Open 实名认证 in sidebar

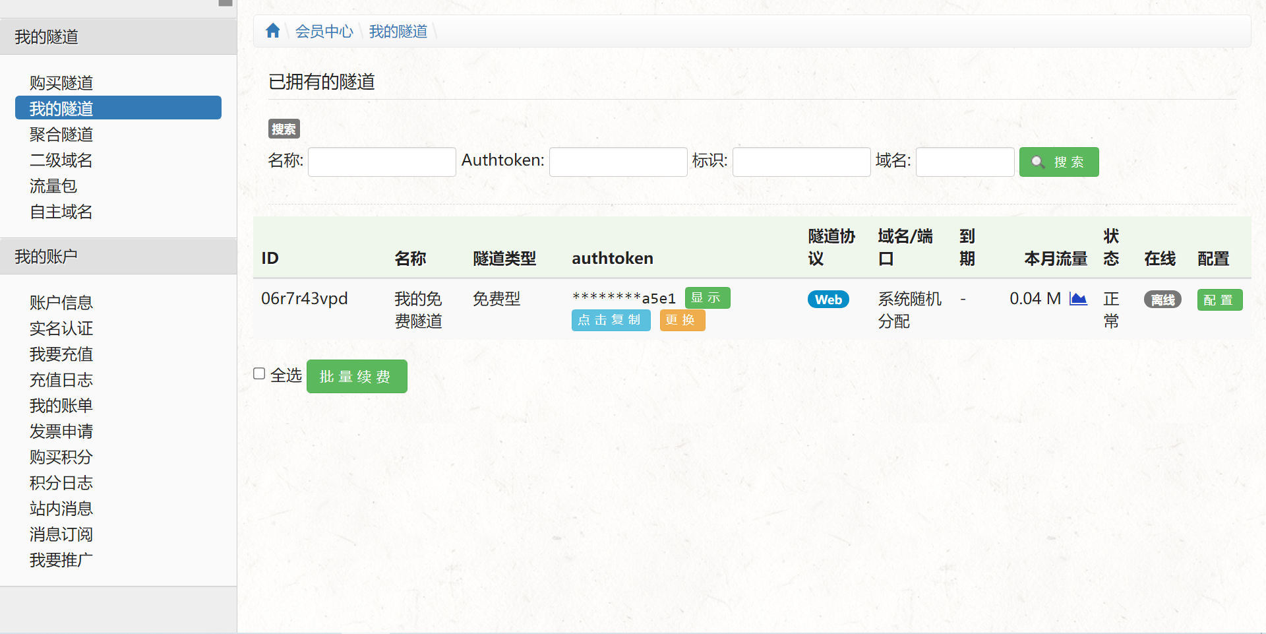[x=61, y=328]
